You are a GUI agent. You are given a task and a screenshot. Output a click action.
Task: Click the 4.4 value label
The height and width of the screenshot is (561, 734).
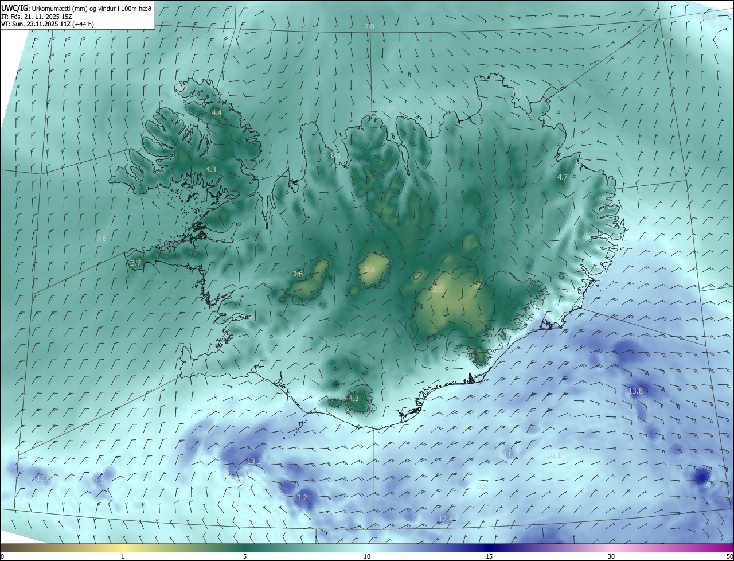(x=217, y=113)
